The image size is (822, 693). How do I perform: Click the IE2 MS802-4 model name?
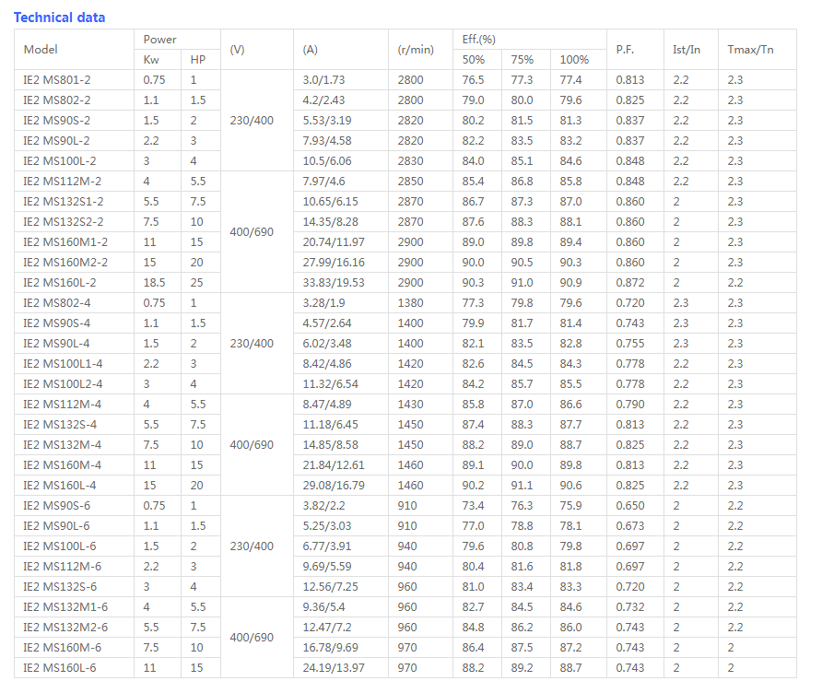pos(57,303)
